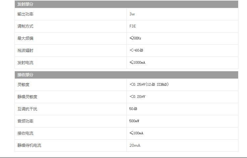Click the 发射部分 section header

pyautogui.click(x=25, y=4)
